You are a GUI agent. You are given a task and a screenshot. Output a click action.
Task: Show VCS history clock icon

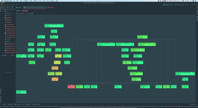[x=192, y=5]
